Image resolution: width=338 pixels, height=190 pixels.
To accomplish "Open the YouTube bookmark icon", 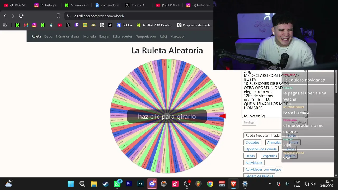I will pos(60,25).
